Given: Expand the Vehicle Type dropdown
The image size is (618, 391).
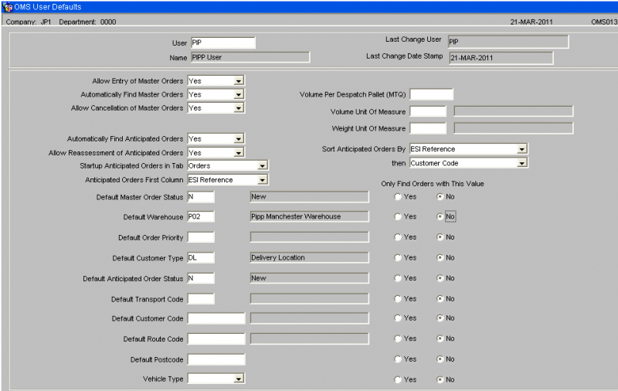Looking at the screenshot, I should coord(239,379).
